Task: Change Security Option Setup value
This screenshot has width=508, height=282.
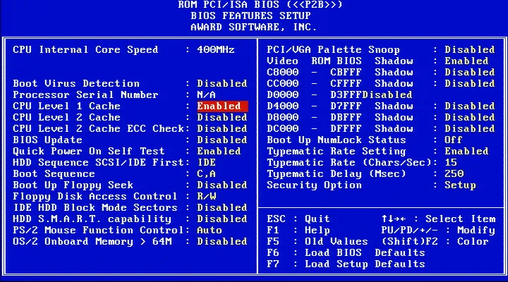Action: coord(460,185)
